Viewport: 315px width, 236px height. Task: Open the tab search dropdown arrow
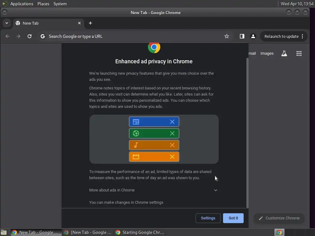click(7, 23)
